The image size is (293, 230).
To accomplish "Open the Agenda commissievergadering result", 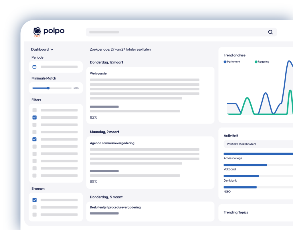I will pos(112,143).
